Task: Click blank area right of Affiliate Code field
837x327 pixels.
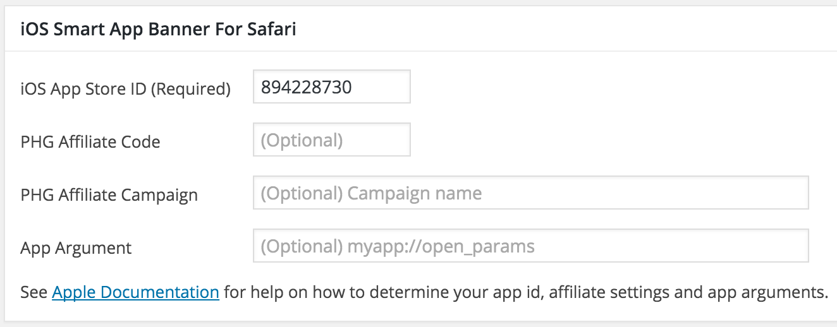Action: (x=601, y=140)
